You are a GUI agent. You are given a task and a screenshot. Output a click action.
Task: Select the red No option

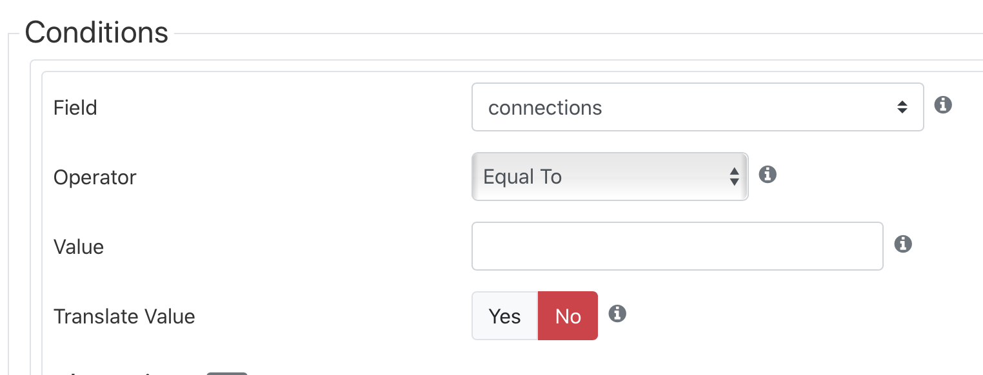pos(568,316)
